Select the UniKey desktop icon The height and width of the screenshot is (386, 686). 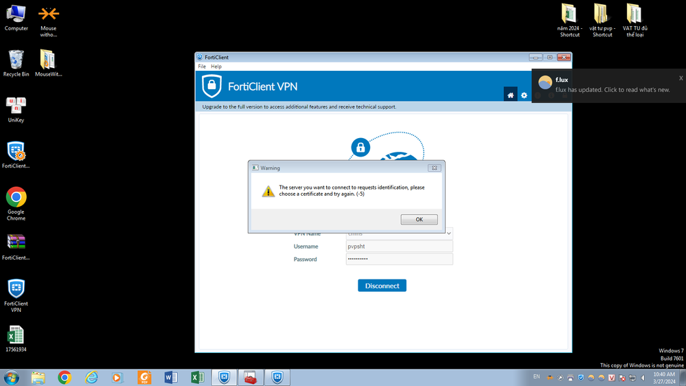pyautogui.click(x=16, y=109)
